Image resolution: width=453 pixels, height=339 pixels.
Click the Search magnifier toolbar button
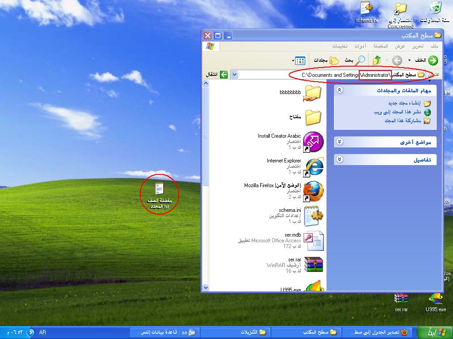[x=355, y=60]
